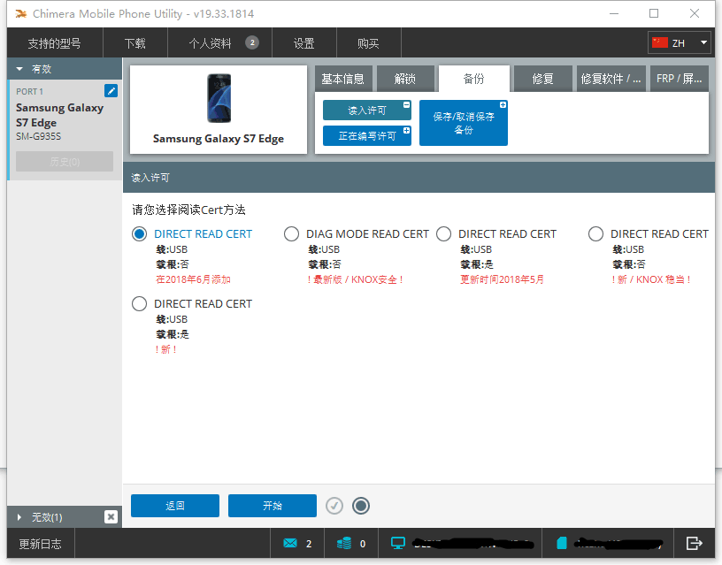Screen dimensions: 722x565
Task: Select the DIRECT READ CERT radio marked !新!
Action: [x=139, y=303]
